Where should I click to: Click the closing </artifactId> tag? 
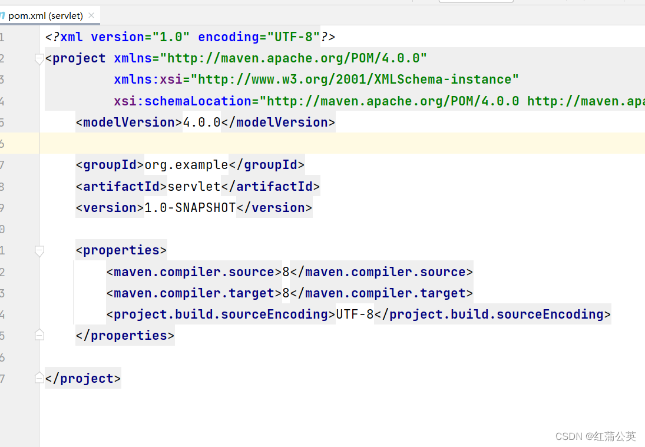pyautogui.click(x=270, y=187)
